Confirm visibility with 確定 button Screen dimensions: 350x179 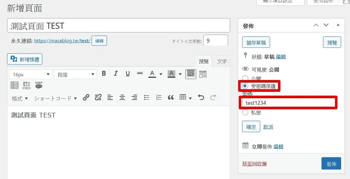click(x=251, y=127)
